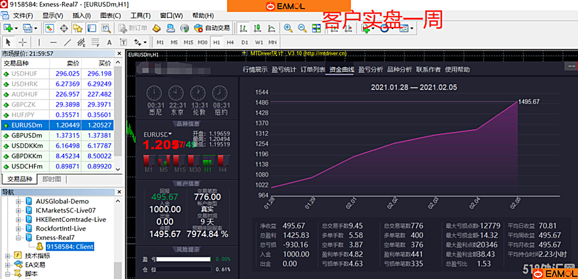This screenshot has height=279, width=578.
Task: Switch chart to candlestick style
Action: tap(258, 28)
